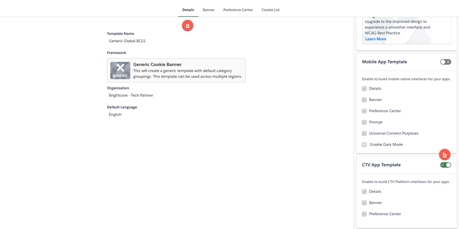Toggle Banner checkbox under CTV App Template
This screenshot has width=459, height=229.
point(364,203)
